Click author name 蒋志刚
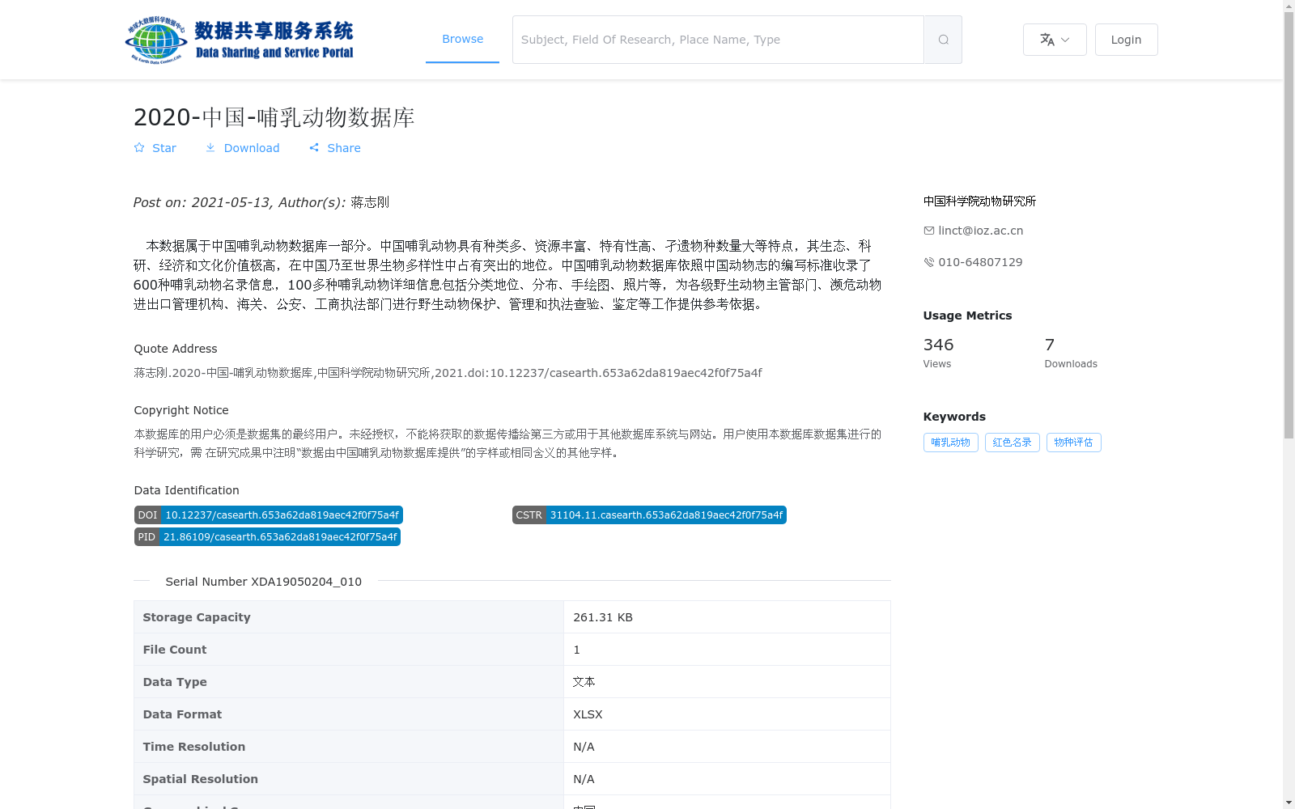Screen dimensions: 1295x809 click(x=370, y=202)
